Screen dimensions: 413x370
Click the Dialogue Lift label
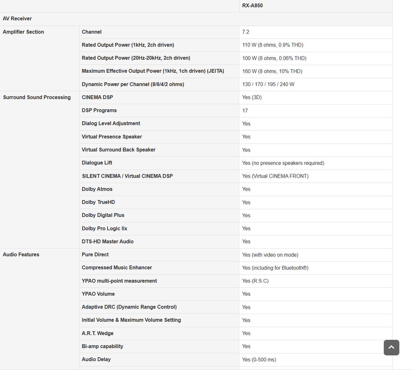(97, 163)
